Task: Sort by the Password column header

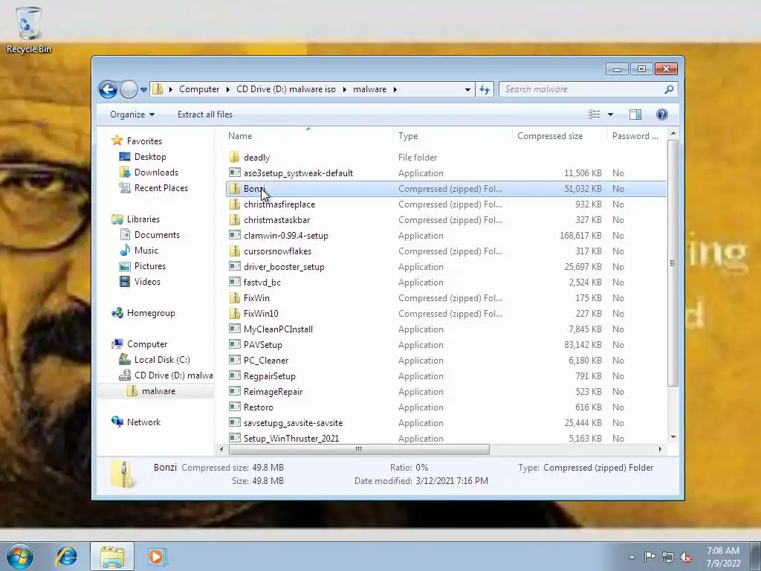Action: 637,136
